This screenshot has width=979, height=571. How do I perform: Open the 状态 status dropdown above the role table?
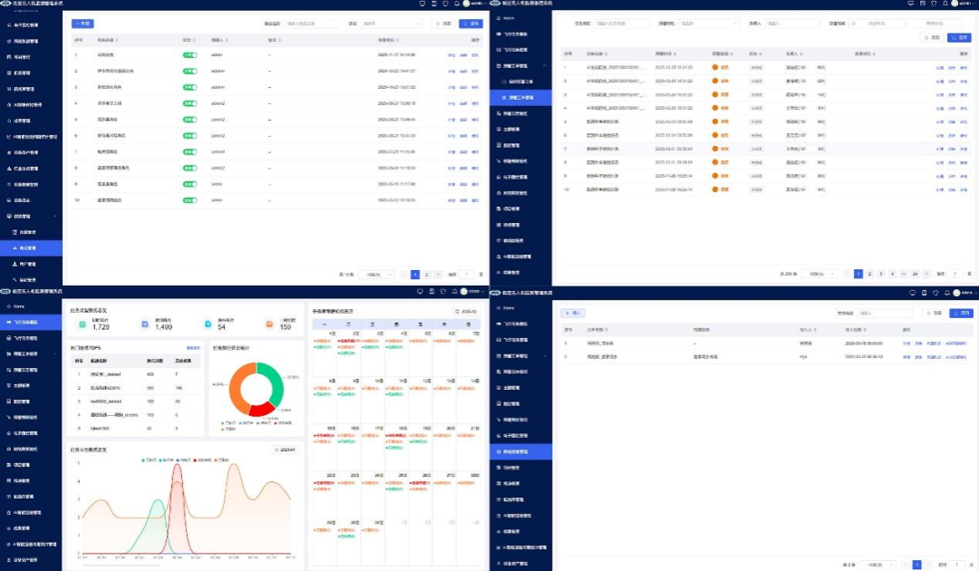coord(393,24)
